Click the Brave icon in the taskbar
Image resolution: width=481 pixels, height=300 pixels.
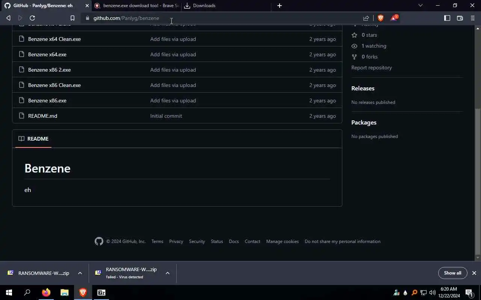83,292
